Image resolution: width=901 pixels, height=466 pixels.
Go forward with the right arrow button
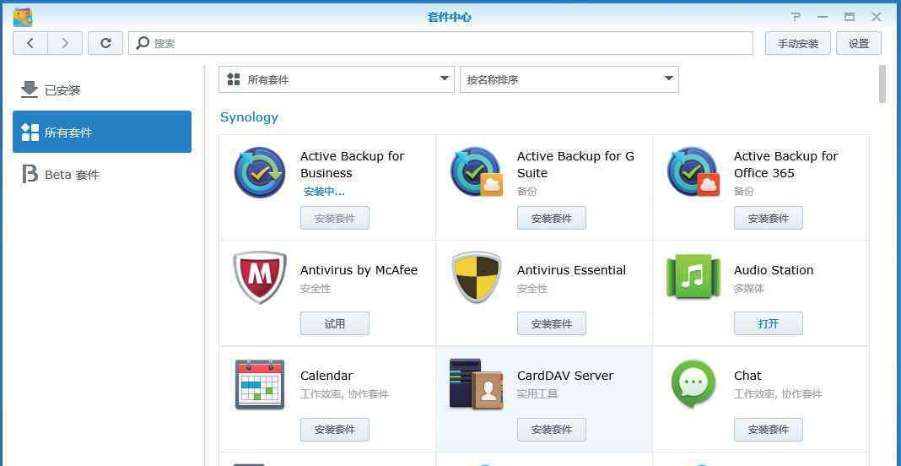(x=65, y=43)
